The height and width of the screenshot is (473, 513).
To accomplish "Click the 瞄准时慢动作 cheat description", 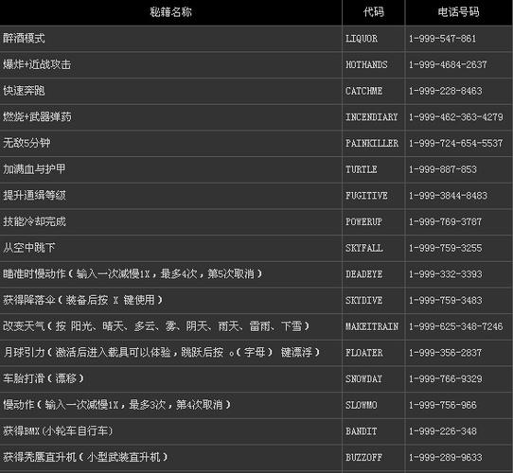I will click(x=133, y=273).
